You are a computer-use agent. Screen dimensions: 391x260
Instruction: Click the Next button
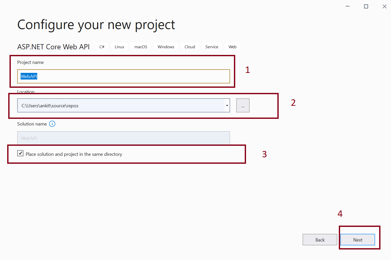pos(358,240)
